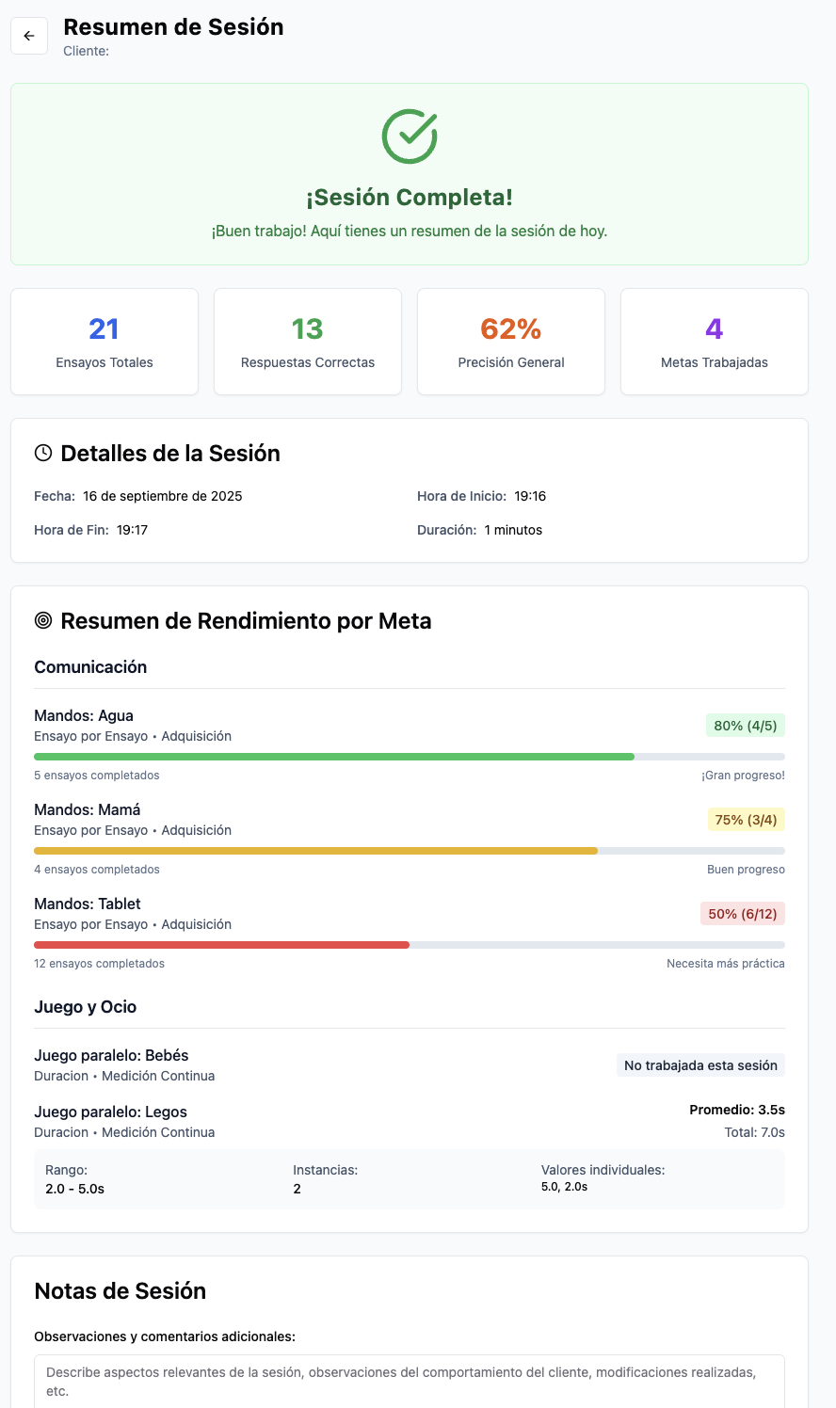Click the Juego y Ocio category heading
Image resolution: width=836 pixels, height=1408 pixels.
pos(86,1007)
